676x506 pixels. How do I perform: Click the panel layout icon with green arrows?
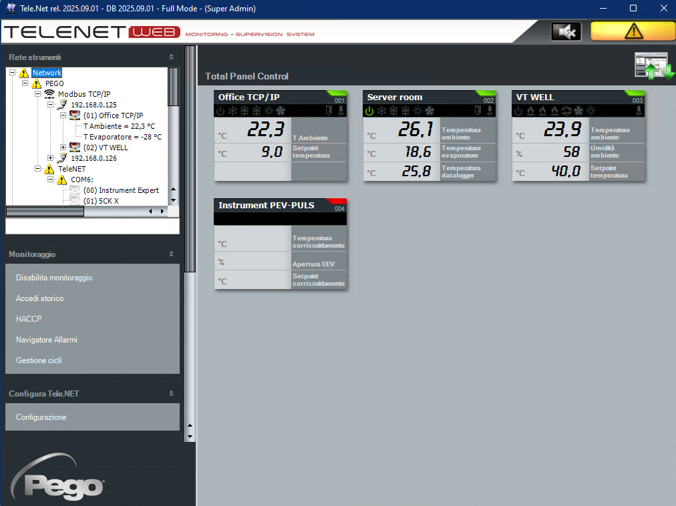pos(655,66)
